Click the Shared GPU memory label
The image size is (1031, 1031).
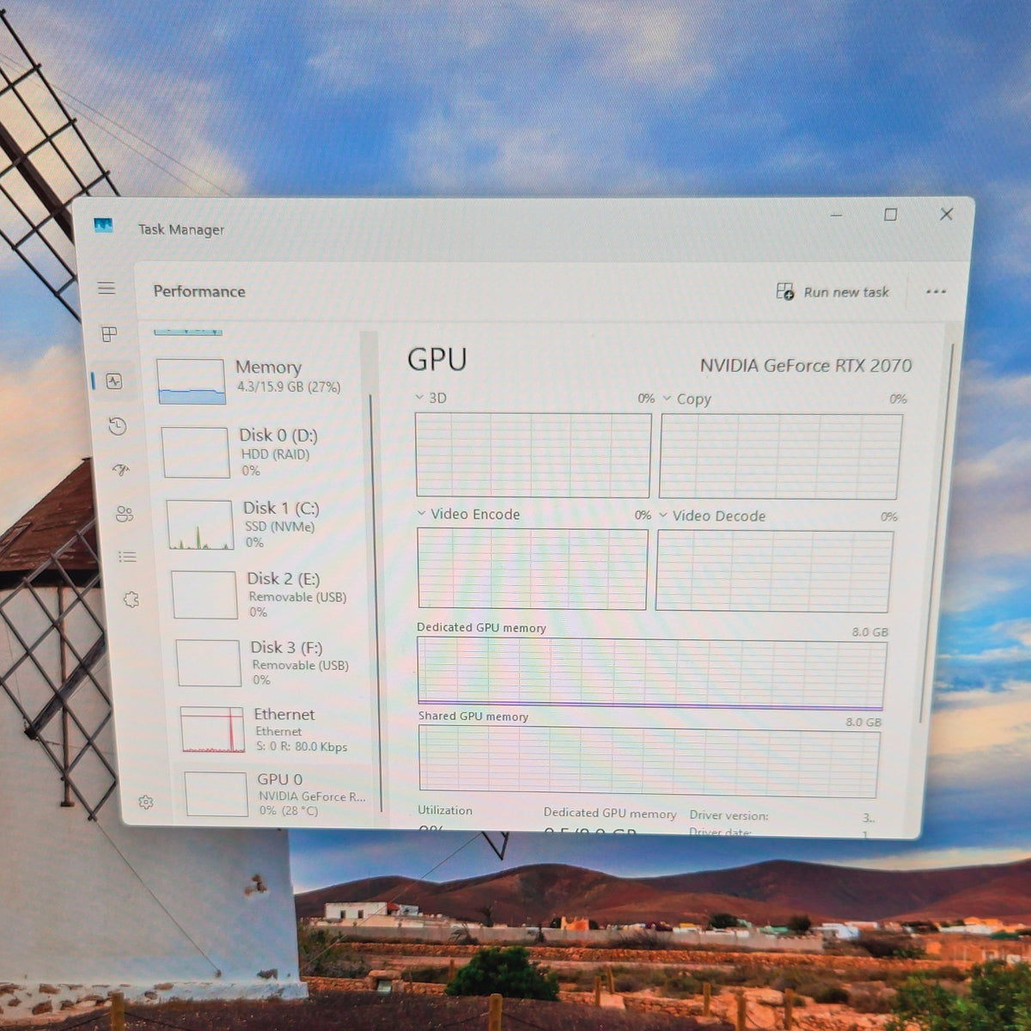(473, 716)
